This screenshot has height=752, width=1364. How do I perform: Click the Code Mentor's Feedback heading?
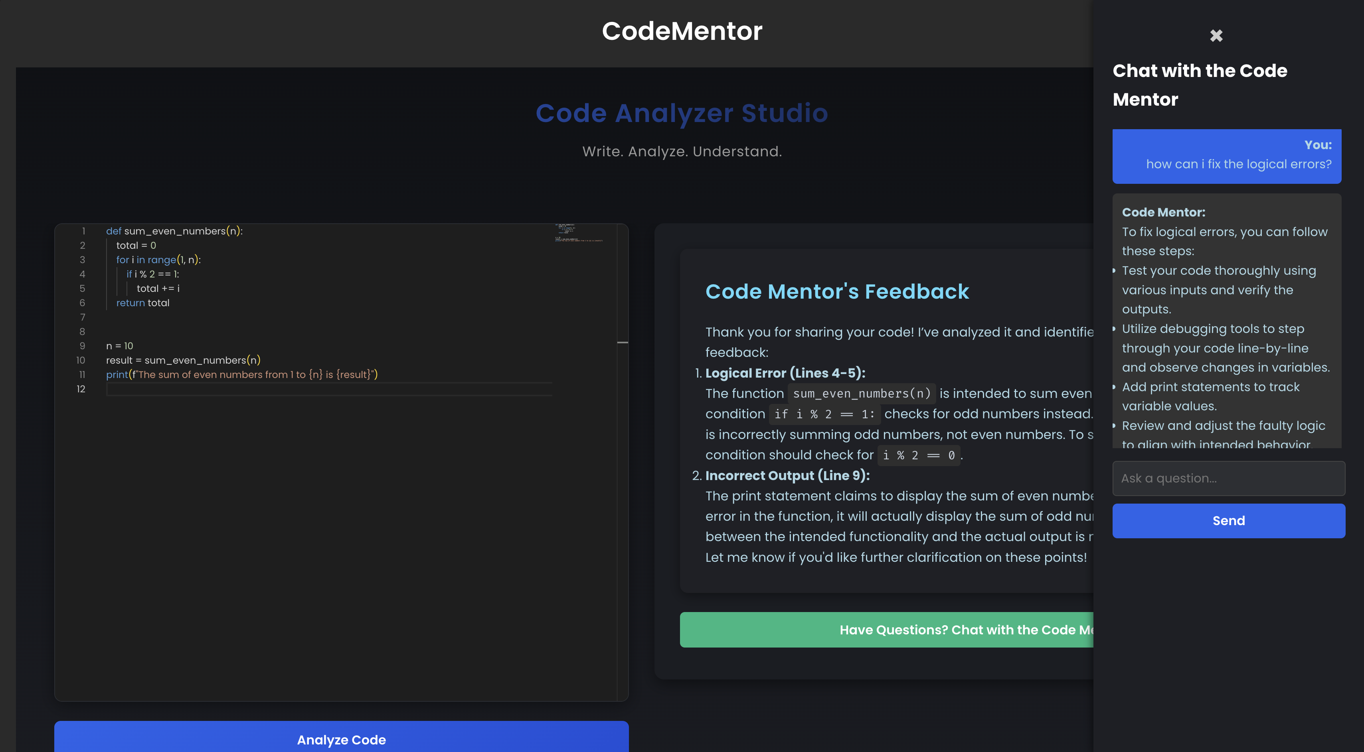pos(836,291)
